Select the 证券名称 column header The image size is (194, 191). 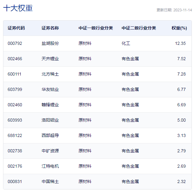click(x=50, y=28)
